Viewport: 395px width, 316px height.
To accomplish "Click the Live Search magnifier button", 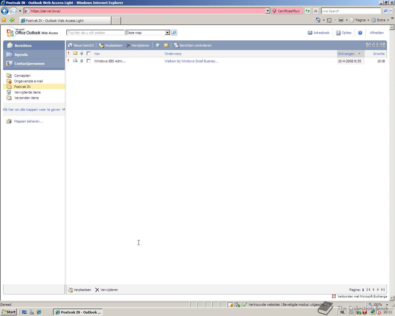I will (x=385, y=11).
